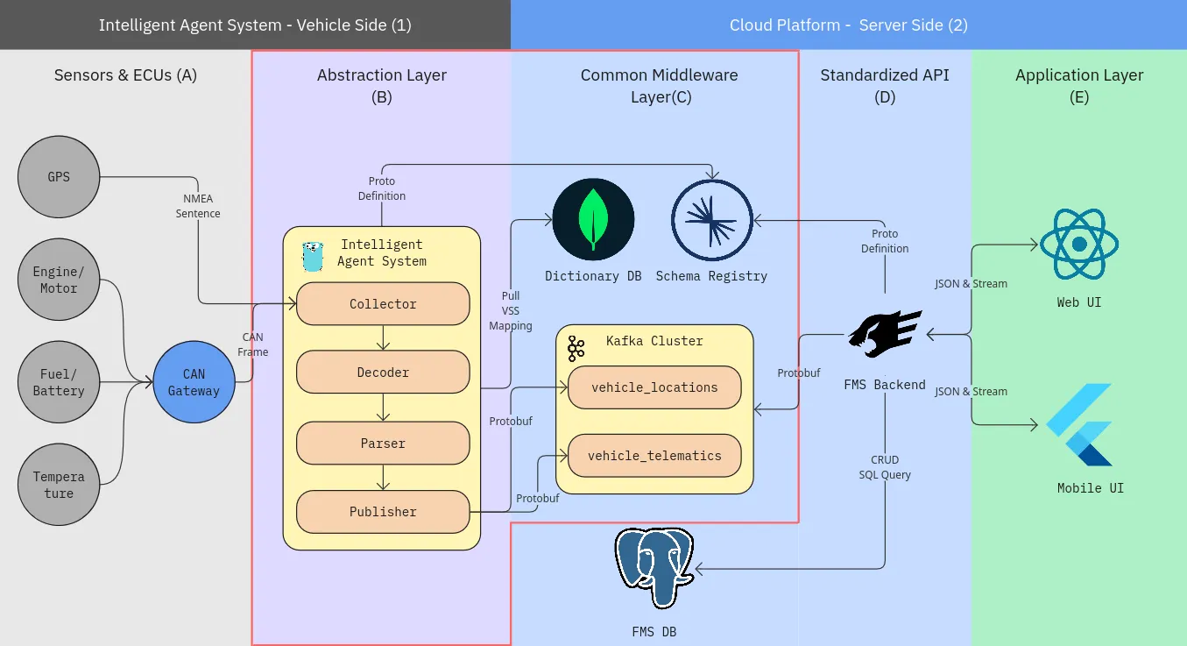Click the FMS Backend black claw icon

[886, 334]
